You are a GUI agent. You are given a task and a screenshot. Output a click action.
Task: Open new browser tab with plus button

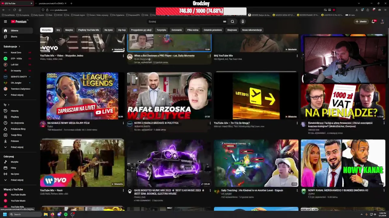71,3
